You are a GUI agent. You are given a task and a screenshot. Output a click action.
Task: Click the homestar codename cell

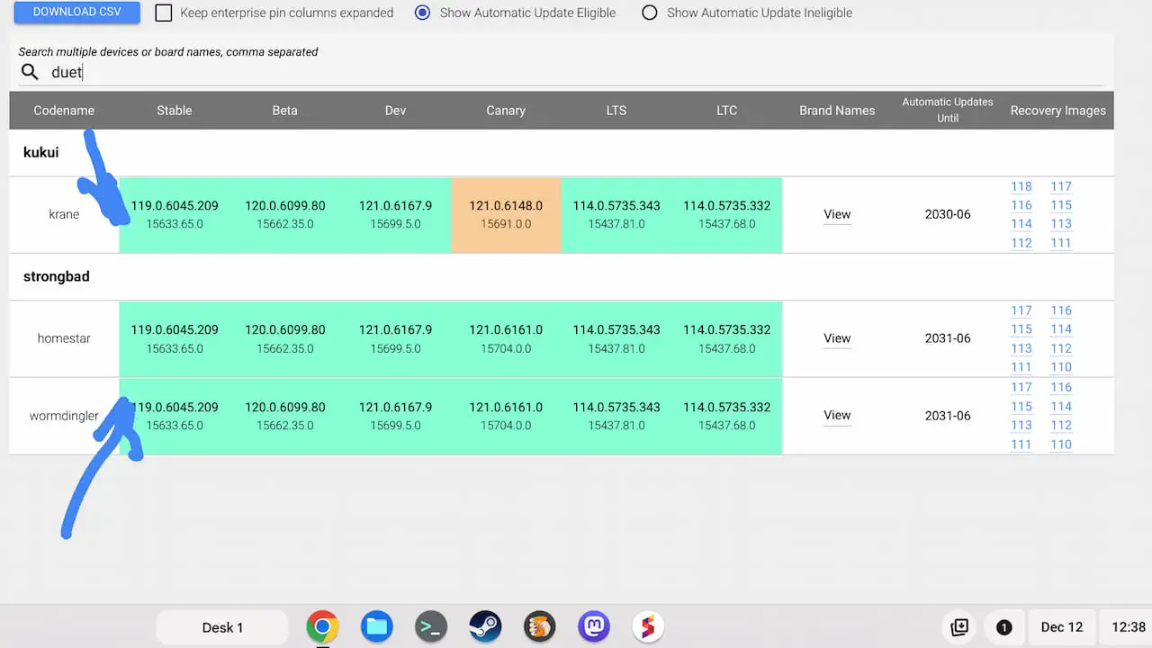point(64,338)
